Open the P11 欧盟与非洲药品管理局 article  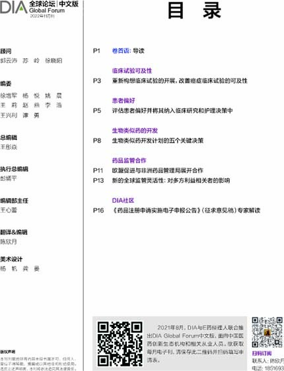[158, 170]
